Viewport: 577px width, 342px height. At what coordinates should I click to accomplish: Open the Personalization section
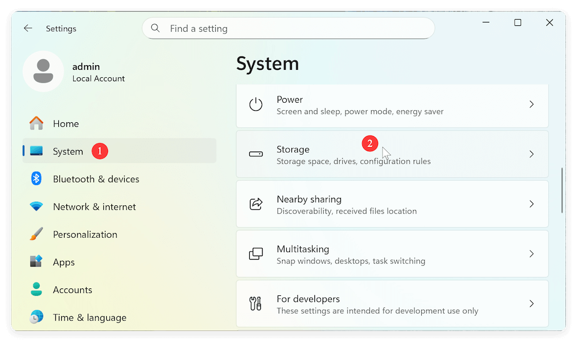click(85, 234)
